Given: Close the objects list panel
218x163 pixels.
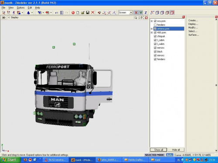Looking at the screenshot, I should 184,17.
